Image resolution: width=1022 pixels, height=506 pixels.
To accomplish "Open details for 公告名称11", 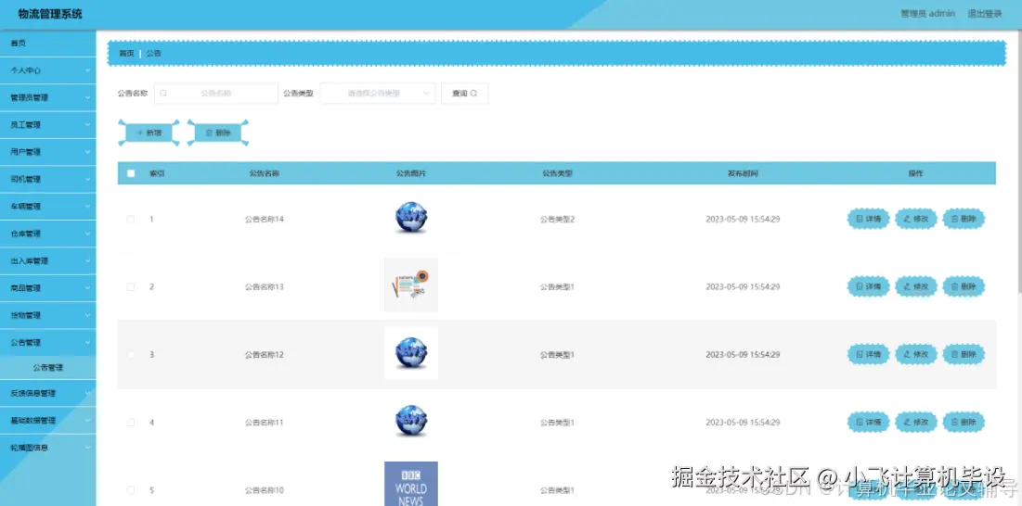I will [868, 422].
